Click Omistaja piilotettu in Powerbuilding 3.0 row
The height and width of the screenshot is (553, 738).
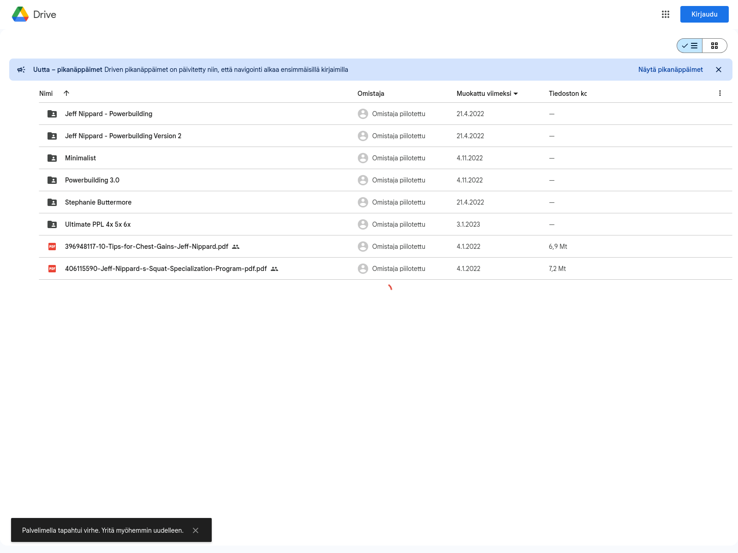[x=399, y=180]
